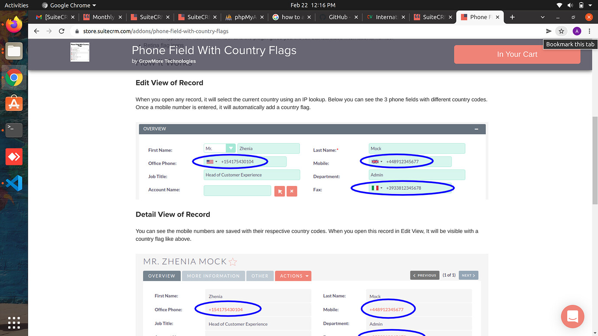Viewport: 598px width, 336px height.
Task: Click the browser forward arrow
Action: (x=49, y=31)
